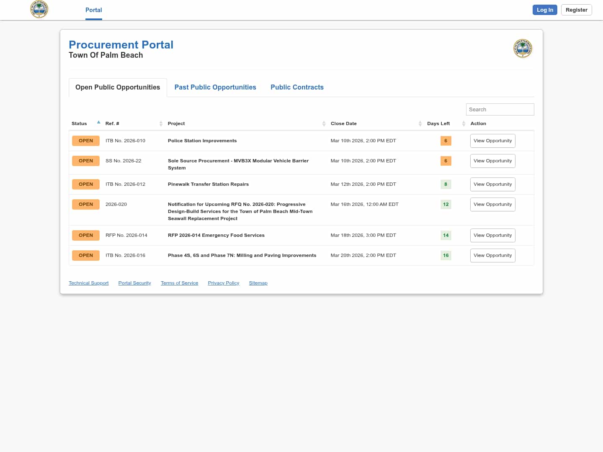
Task: Click the 6 days left badge for SS No. 2026-22
Action: (x=446, y=161)
